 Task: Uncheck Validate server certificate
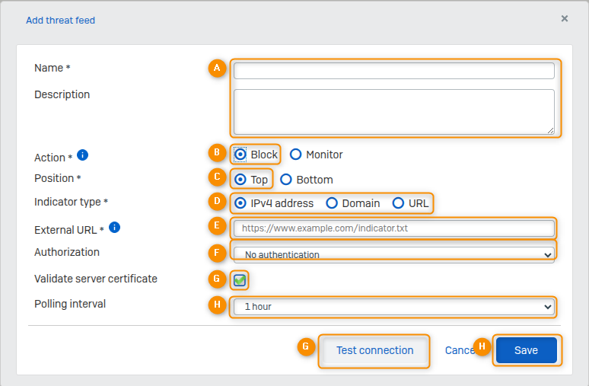[x=240, y=280]
